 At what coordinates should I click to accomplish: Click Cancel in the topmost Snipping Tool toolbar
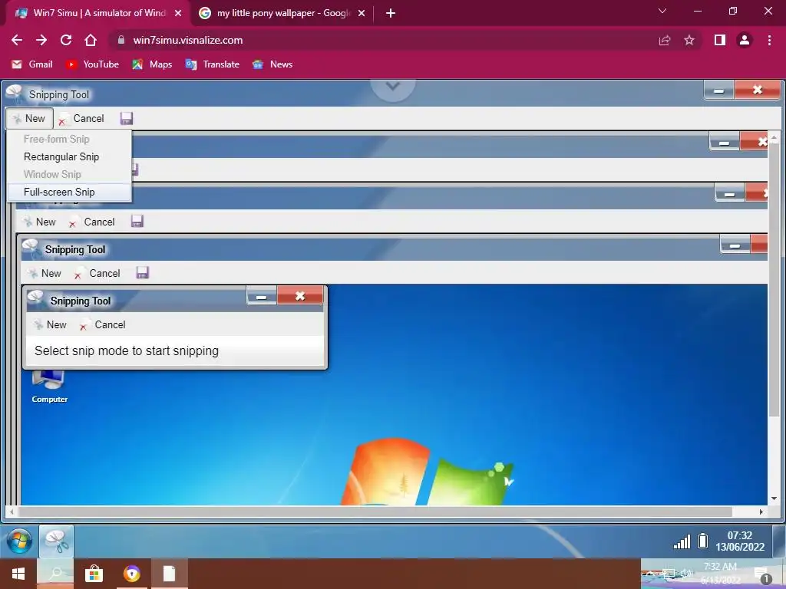pyautogui.click(x=81, y=119)
